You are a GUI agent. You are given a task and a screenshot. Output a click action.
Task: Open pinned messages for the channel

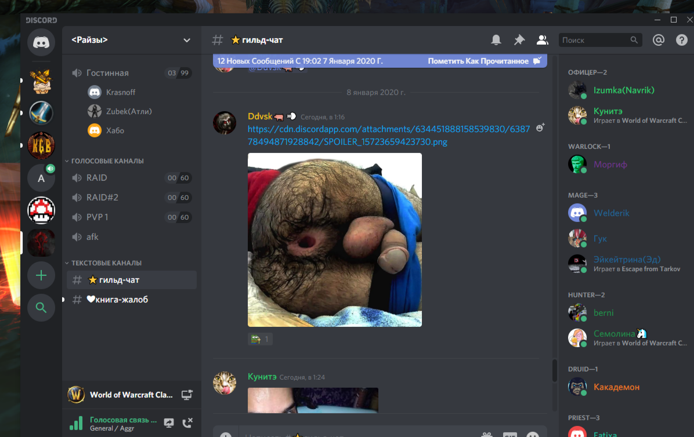point(519,40)
